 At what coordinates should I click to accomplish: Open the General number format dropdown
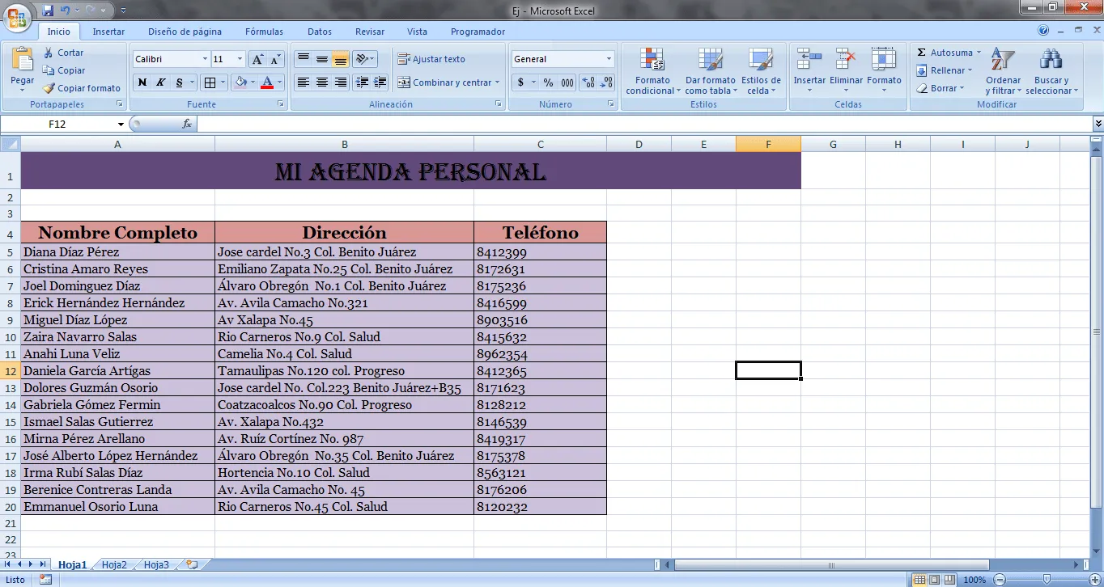point(609,59)
